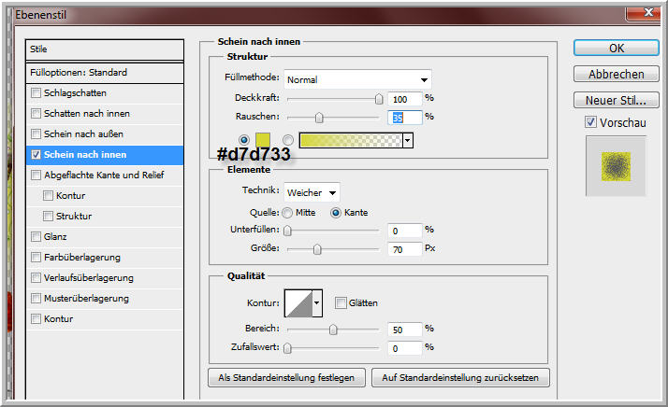Screen dimensions: 668x407
Task: Select the Stile entry
Action: [105, 49]
